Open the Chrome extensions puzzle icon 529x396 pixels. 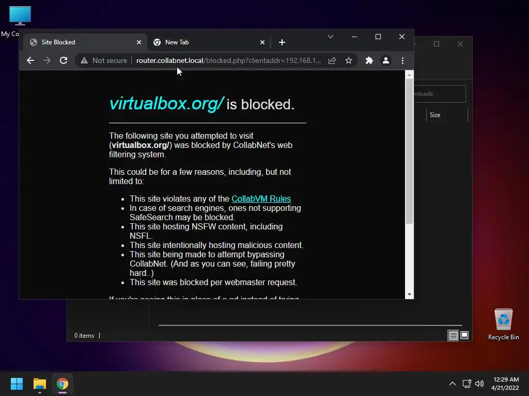click(x=369, y=60)
